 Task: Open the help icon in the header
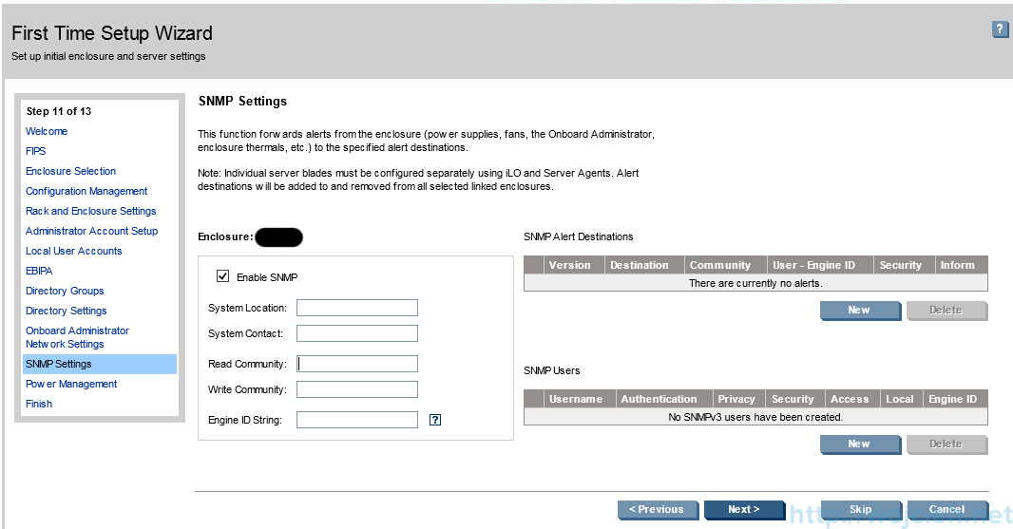1000,30
